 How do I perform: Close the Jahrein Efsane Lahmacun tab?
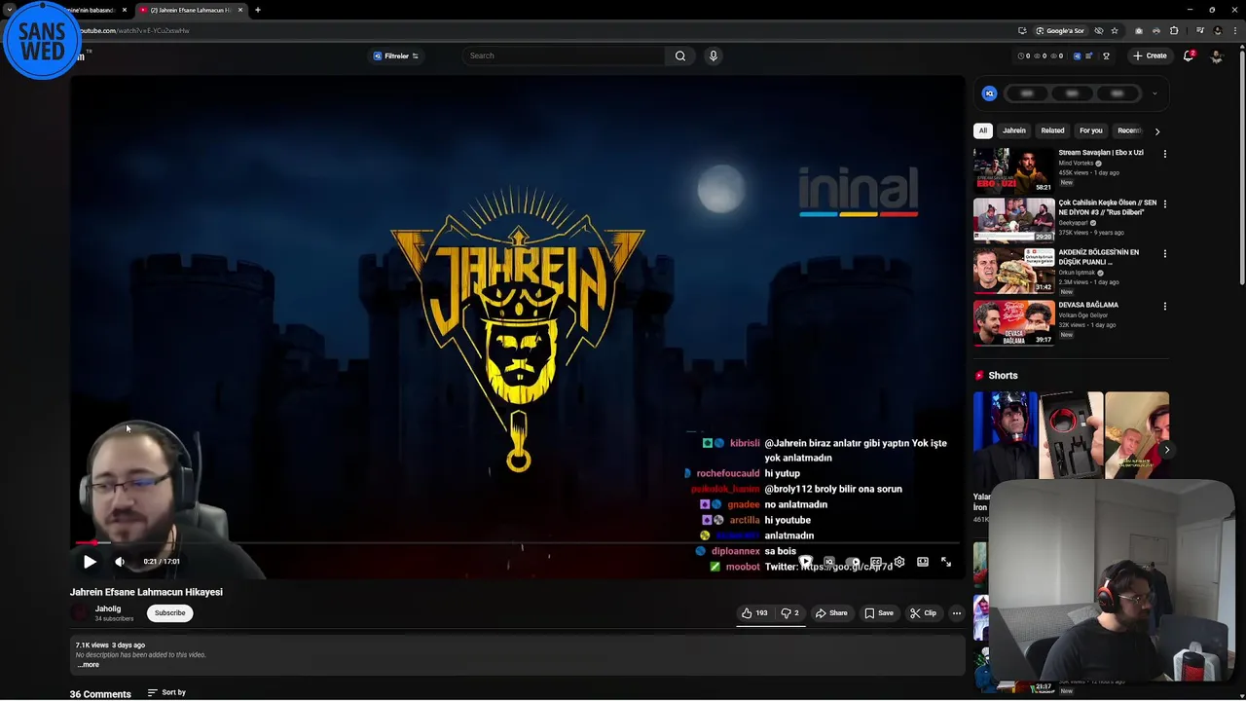[x=240, y=10]
